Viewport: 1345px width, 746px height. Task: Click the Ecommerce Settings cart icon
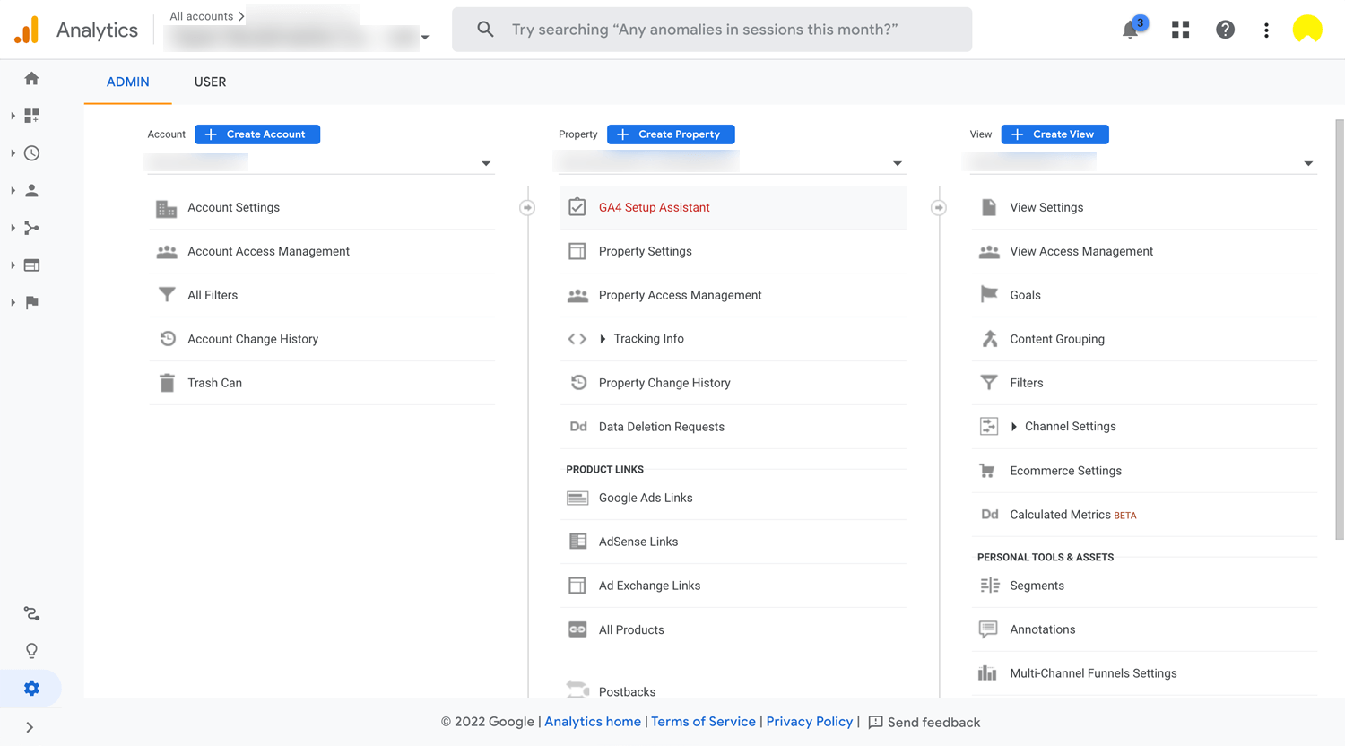(x=987, y=471)
